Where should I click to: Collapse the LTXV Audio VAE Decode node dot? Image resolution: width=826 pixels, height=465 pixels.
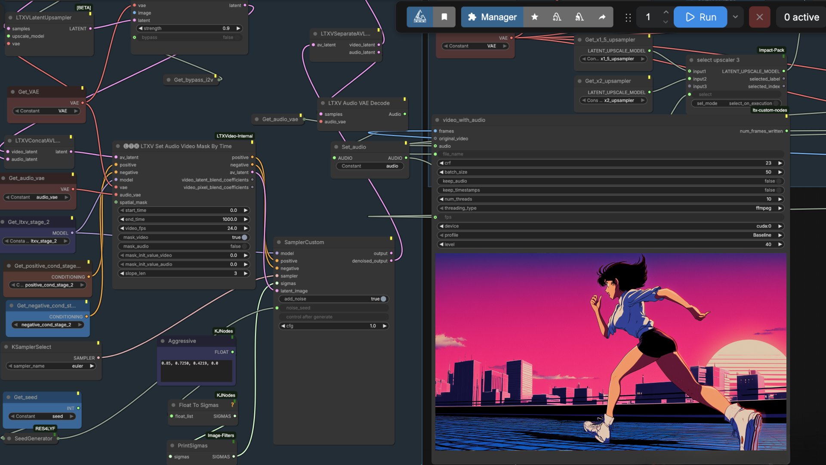tap(323, 103)
